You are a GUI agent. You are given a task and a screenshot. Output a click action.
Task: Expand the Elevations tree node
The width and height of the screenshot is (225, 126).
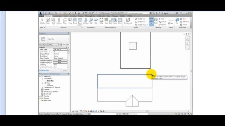42,87
